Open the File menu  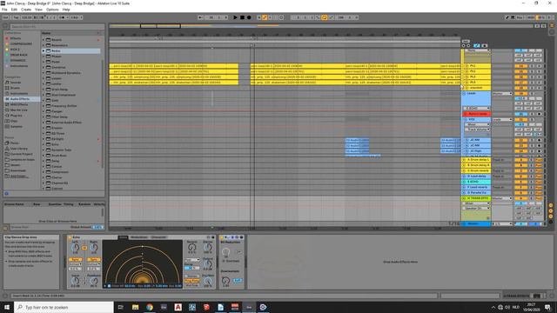4,10
